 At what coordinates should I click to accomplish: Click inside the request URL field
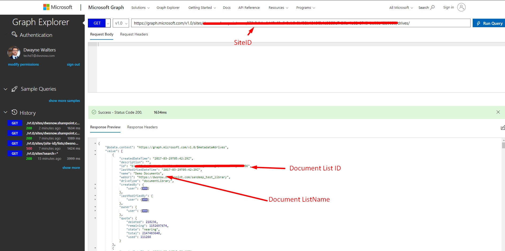point(301,23)
